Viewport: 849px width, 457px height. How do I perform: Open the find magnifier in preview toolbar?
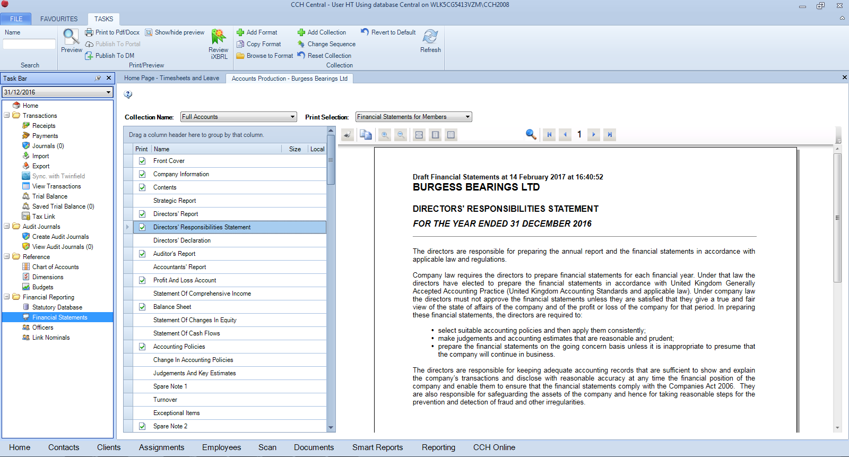[531, 134]
